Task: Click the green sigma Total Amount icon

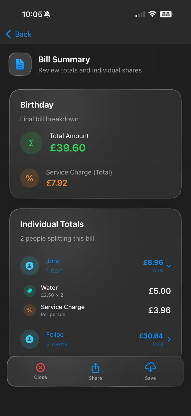Action: [31, 143]
